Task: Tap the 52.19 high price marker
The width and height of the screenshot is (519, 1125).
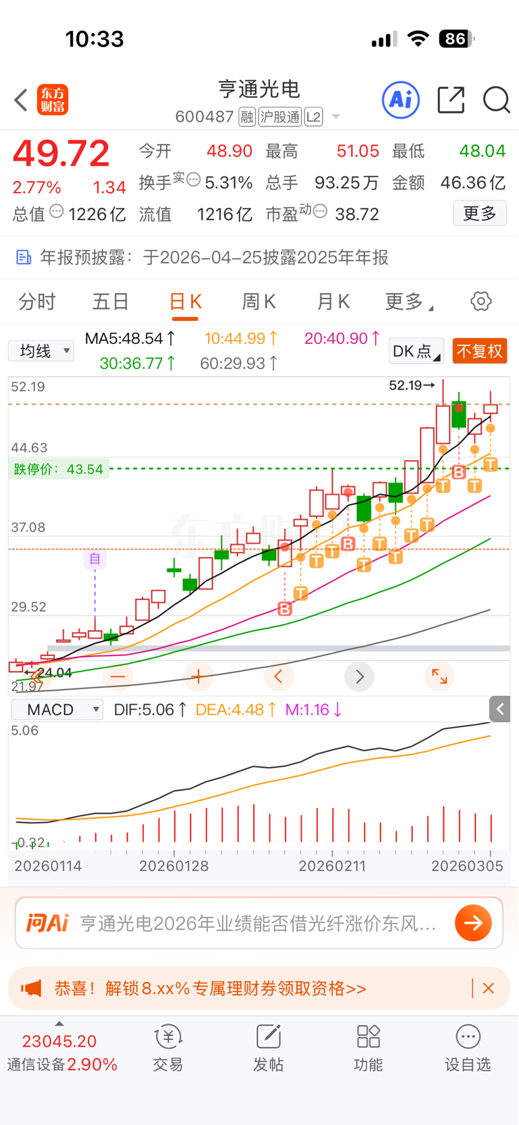Action: click(412, 385)
